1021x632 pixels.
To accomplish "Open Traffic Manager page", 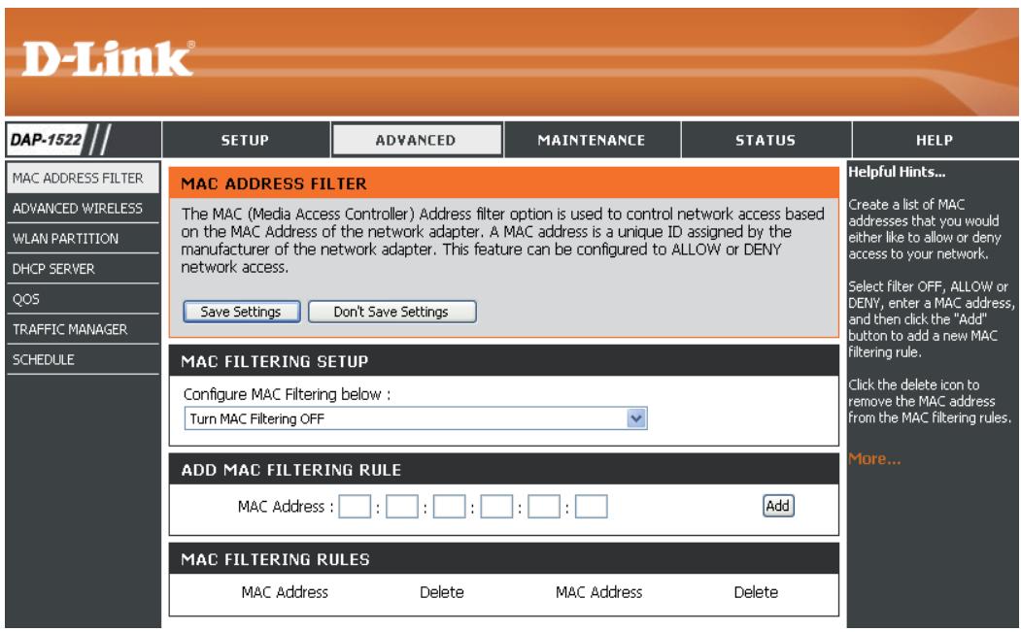I will tap(82, 329).
